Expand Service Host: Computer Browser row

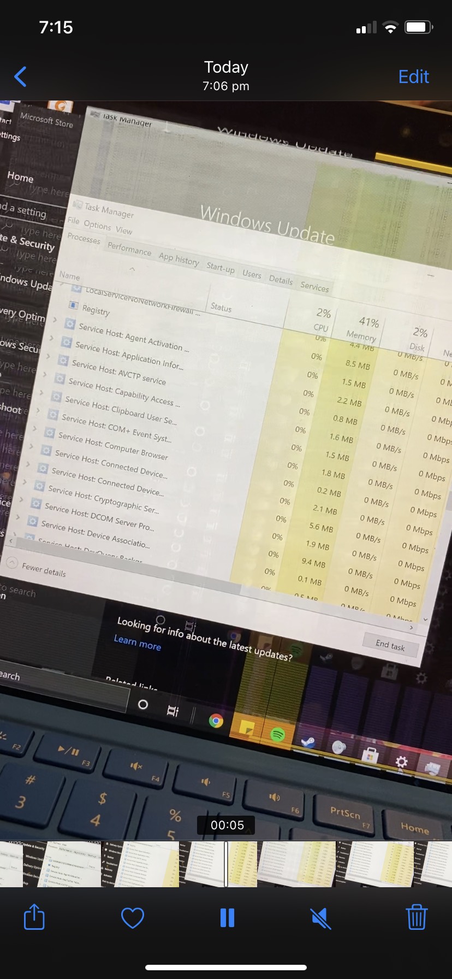(x=34, y=429)
